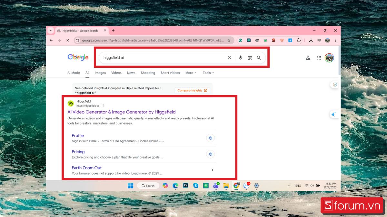Open the Tools dropdown
387x217 pixels.
point(208,73)
